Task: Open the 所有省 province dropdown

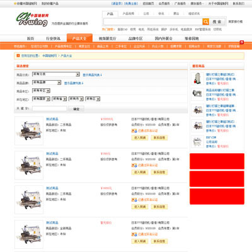Action: click(x=59, y=99)
